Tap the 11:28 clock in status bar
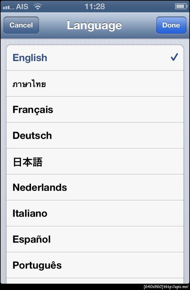Screen dimensions: 190x290 (x=94, y=6)
